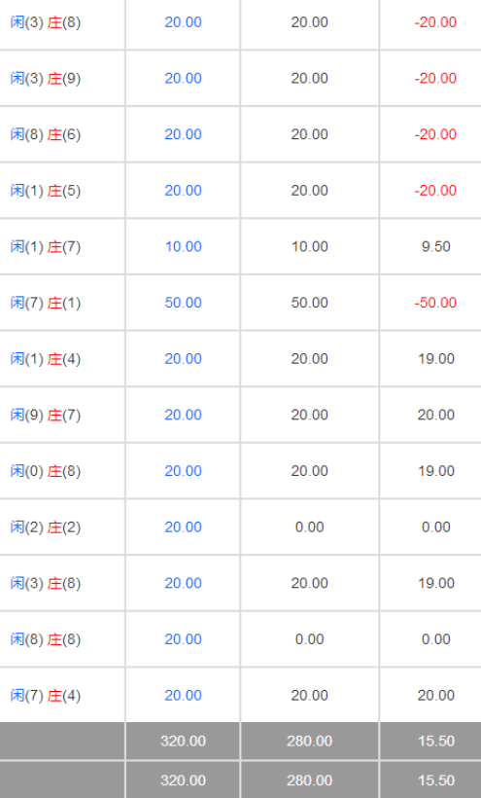Click the black 50.00 valid bet value
Image resolution: width=481 pixels, height=798 pixels.
(x=309, y=303)
